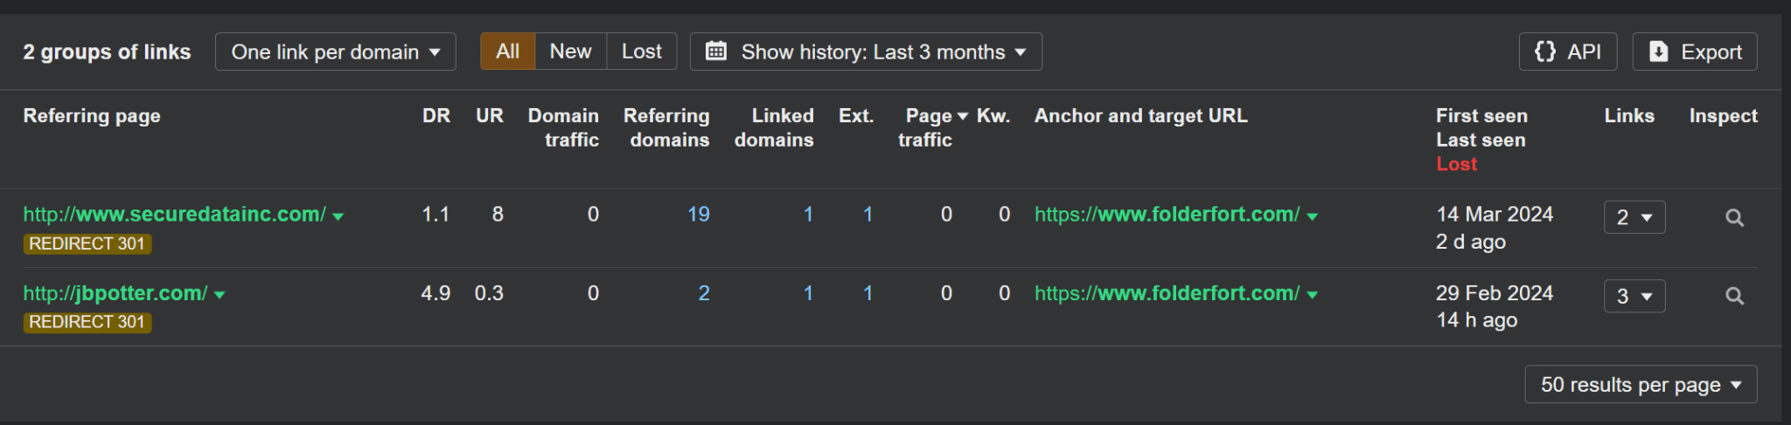Open the Show history date range dropdown

866,52
